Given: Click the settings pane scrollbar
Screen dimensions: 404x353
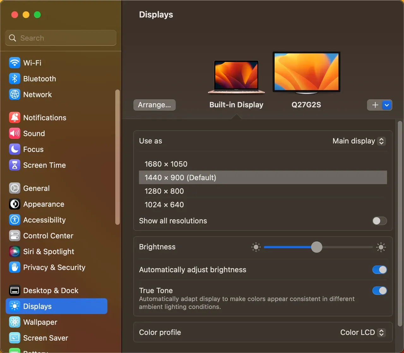Looking at the screenshot, I should click(x=400, y=224).
